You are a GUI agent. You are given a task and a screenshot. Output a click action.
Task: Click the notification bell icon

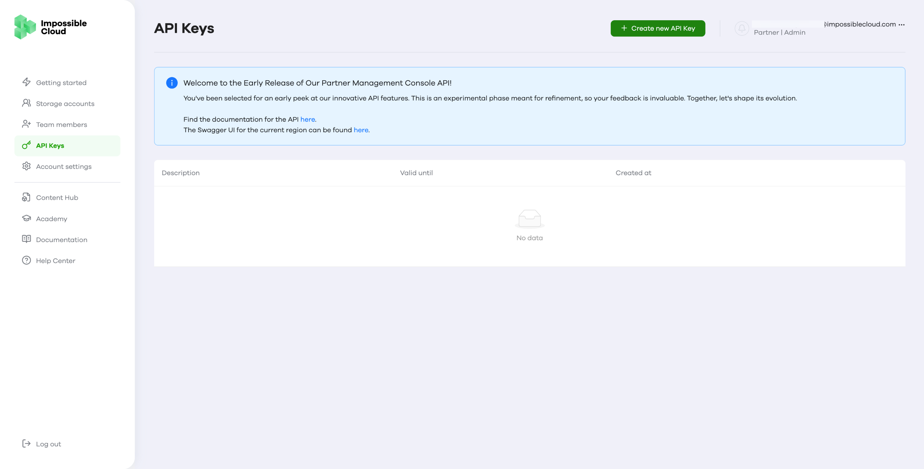[x=742, y=28]
